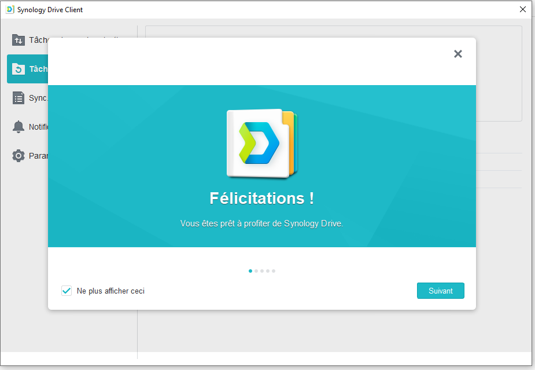Screen dimensions: 535x370
Task: Close the Félicitations dialog with X
Action: 458,54
